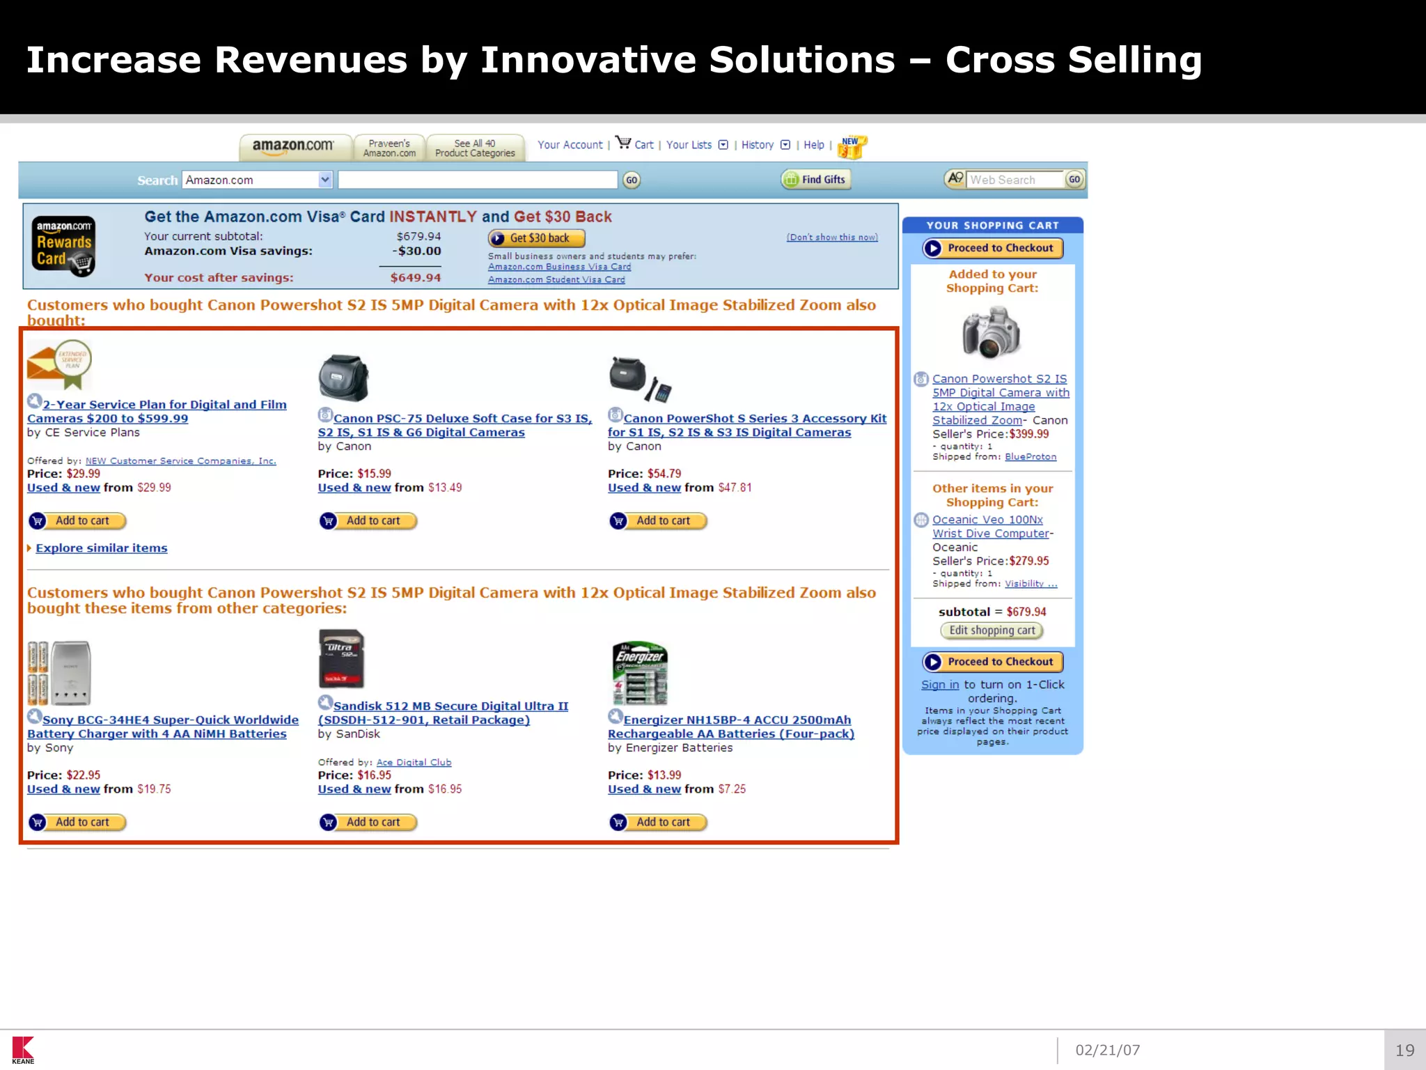Viewport: 1426px width, 1070px height.
Task: Click the Explore similar items link
Action: (x=102, y=548)
